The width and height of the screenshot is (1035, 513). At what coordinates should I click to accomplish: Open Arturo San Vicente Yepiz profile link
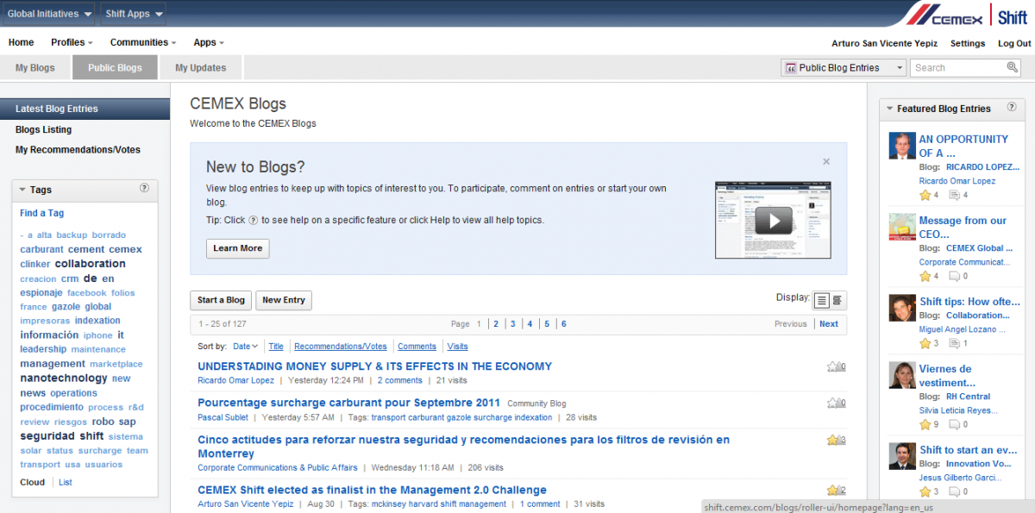coord(884,43)
